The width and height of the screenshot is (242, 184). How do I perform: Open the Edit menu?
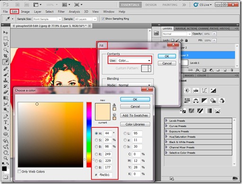(14, 11)
